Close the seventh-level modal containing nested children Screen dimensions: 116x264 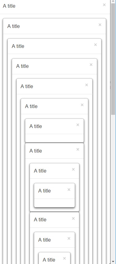[x=78, y=149]
